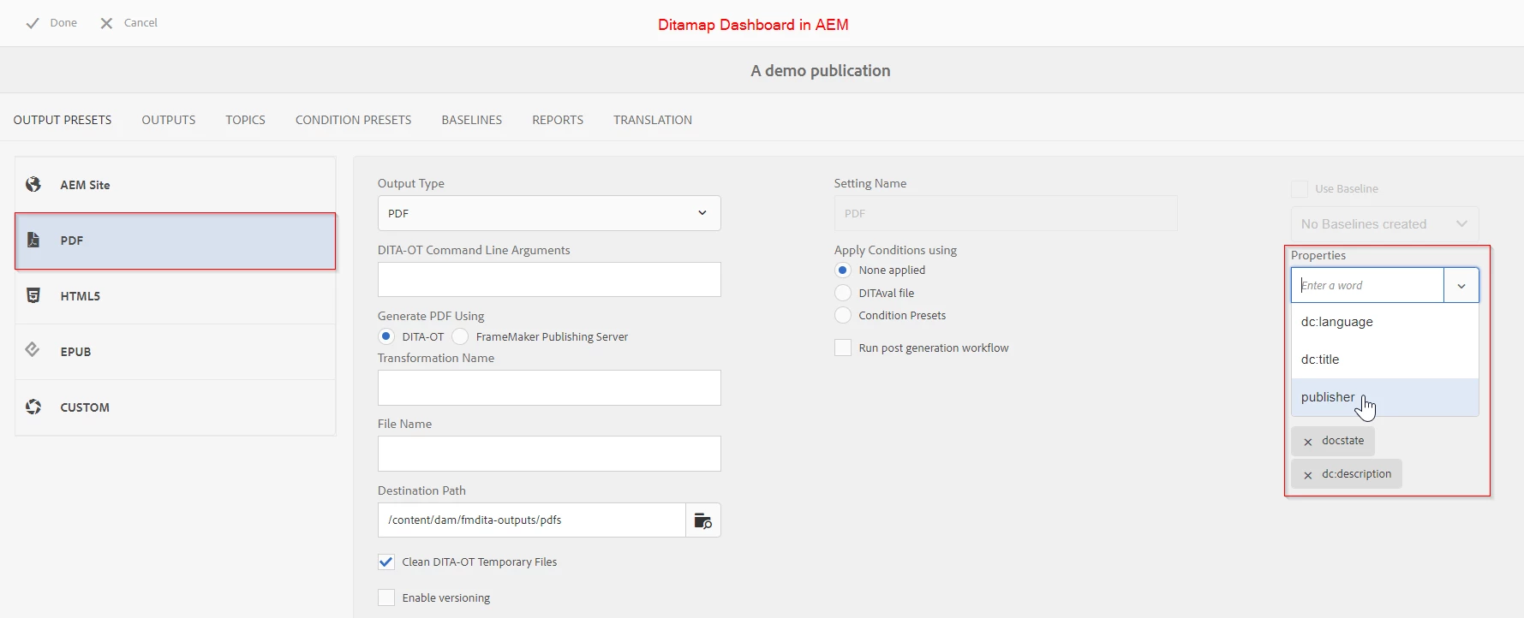Click the HTML5 shield icon
This screenshot has width=1524, height=618.
33,295
